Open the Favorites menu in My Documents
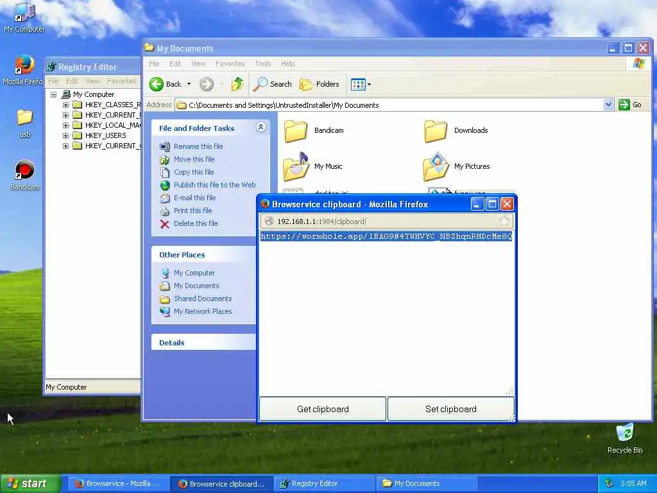Image resolution: width=657 pixels, height=493 pixels. [x=230, y=64]
